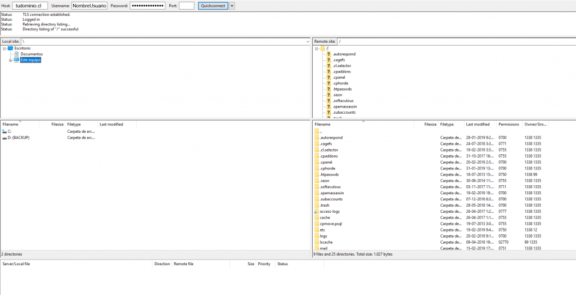Image resolution: width=576 pixels, height=295 pixels.
Task: Select Documentos in local tree
Action: pos(31,54)
